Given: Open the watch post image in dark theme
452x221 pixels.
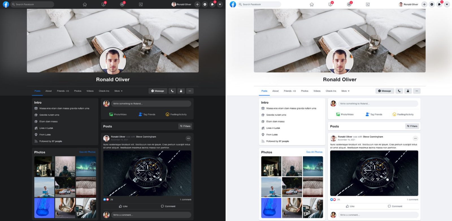Looking at the screenshot, I should click(x=147, y=173).
